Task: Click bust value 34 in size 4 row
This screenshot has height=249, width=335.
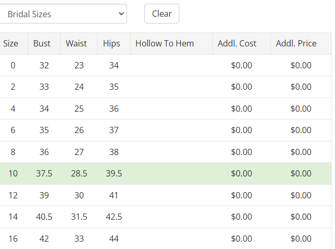Action: pos(44,109)
